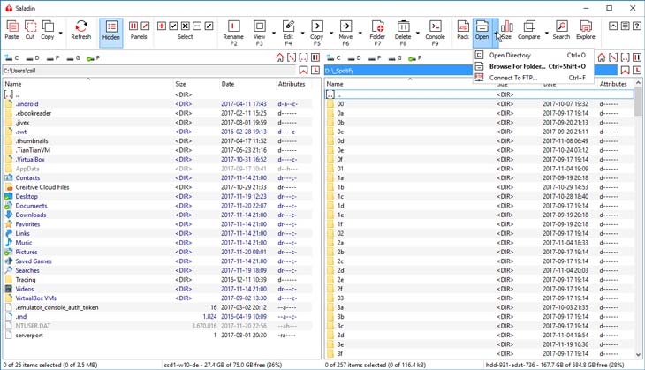This screenshot has width=645, height=370.
Task: Toggle the Panels layout button
Action: (x=139, y=31)
